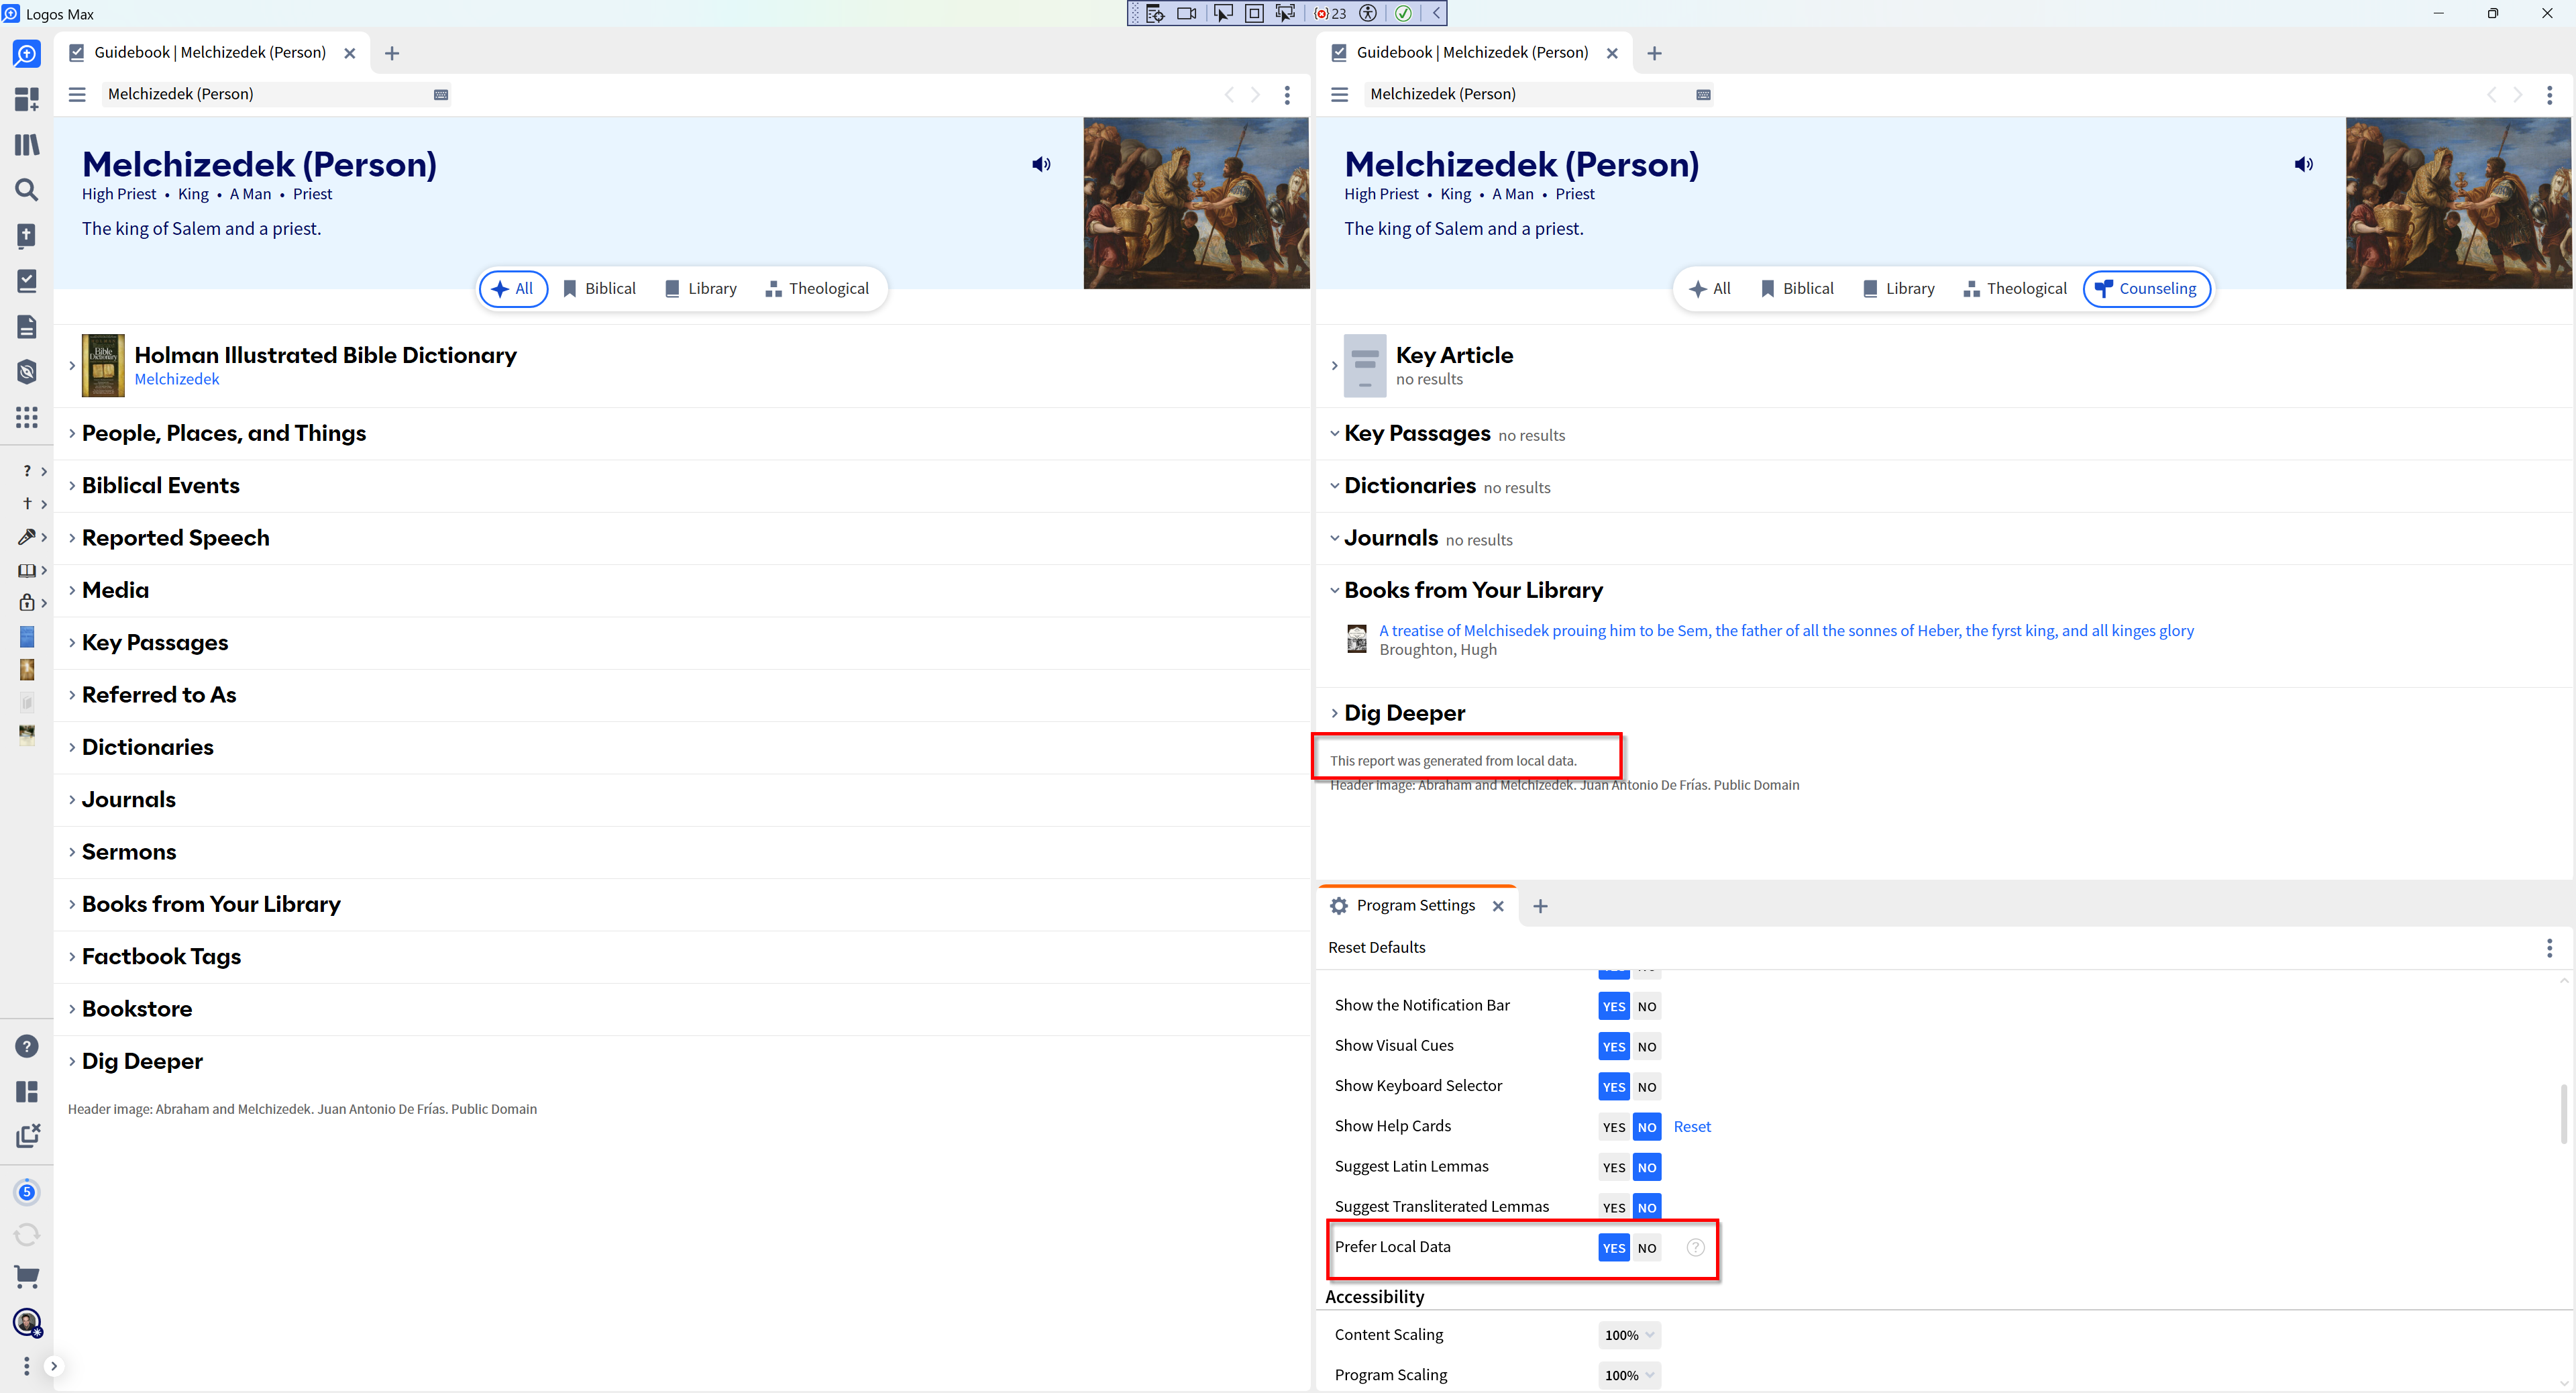Click Reset Defaults in Program Settings

click(x=1376, y=947)
